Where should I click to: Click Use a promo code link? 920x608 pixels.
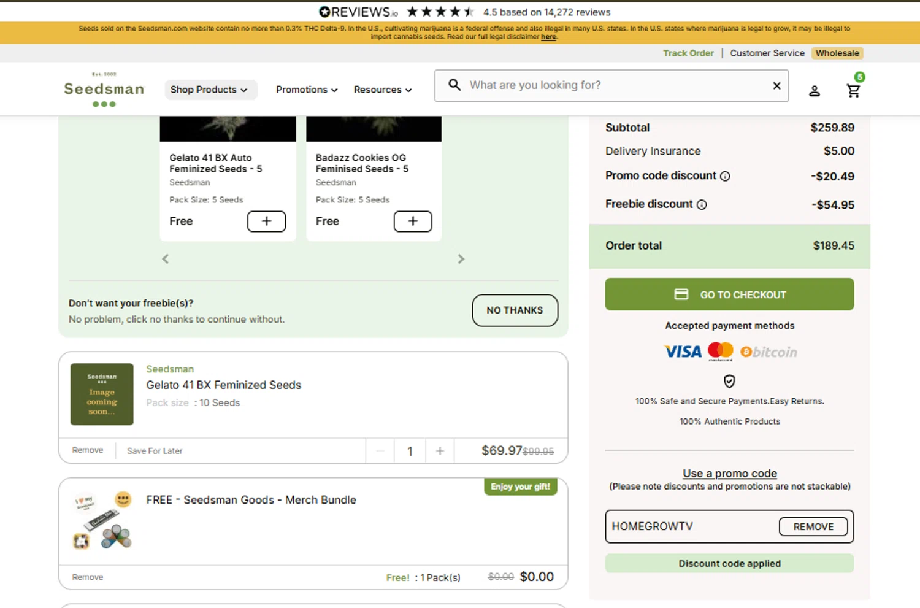click(x=730, y=474)
